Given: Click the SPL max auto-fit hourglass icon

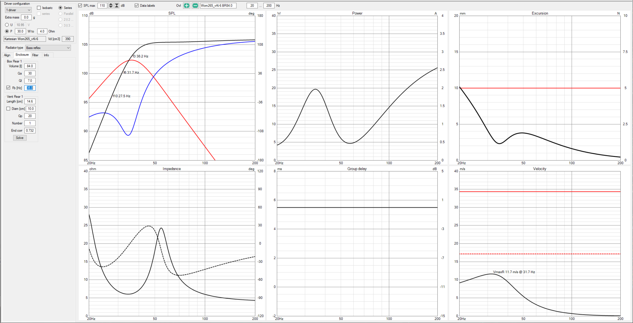Looking at the screenshot, I should tap(117, 6).
